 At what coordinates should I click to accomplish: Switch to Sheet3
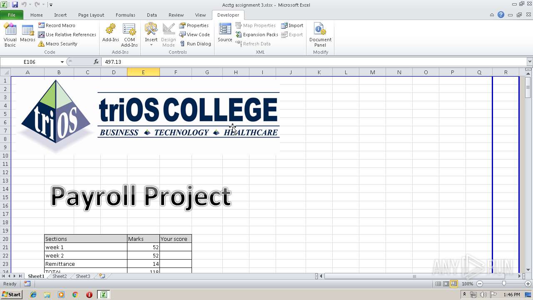tap(82, 276)
